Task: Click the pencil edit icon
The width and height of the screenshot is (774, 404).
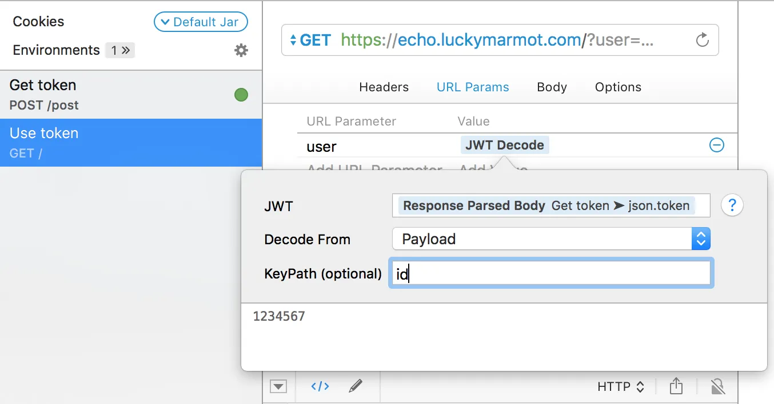Action: tap(356, 386)
